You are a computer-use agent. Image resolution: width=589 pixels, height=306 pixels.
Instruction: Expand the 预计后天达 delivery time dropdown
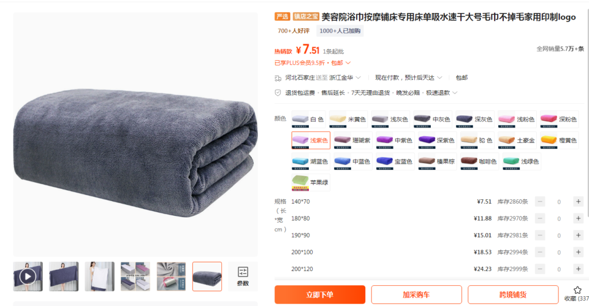click(439, 78)
